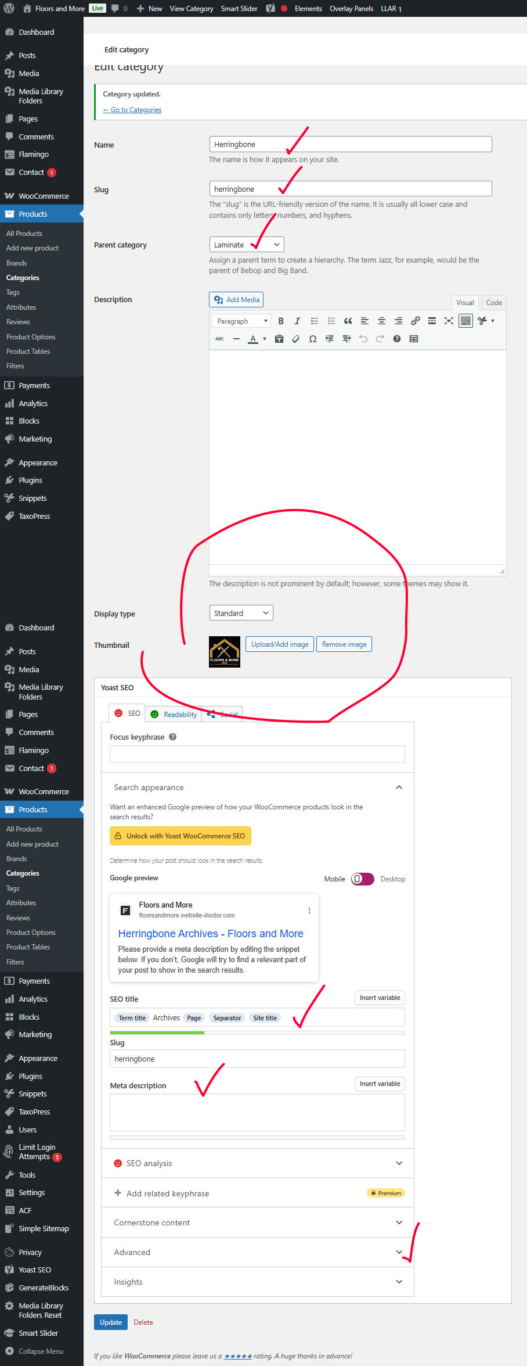Expand the SEO analysis section
The image size is (527, 1366).
(x=258, y=1163)
